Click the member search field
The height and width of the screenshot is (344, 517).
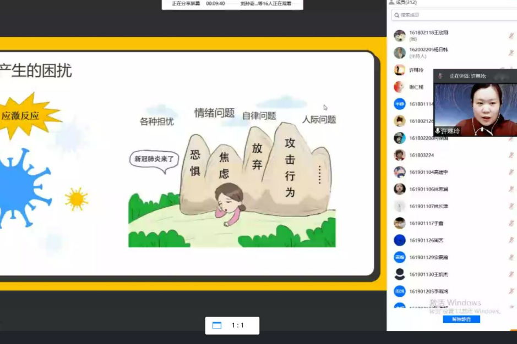click(451, 15)
